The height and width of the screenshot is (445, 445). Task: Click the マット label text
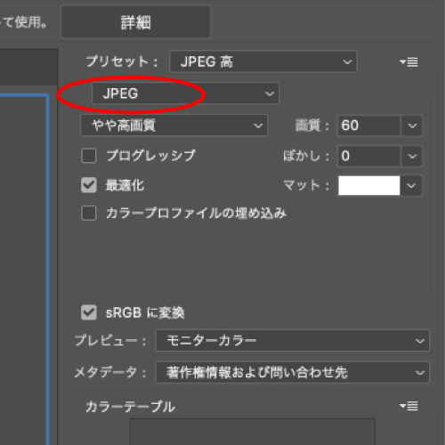(x=306, y=186)
